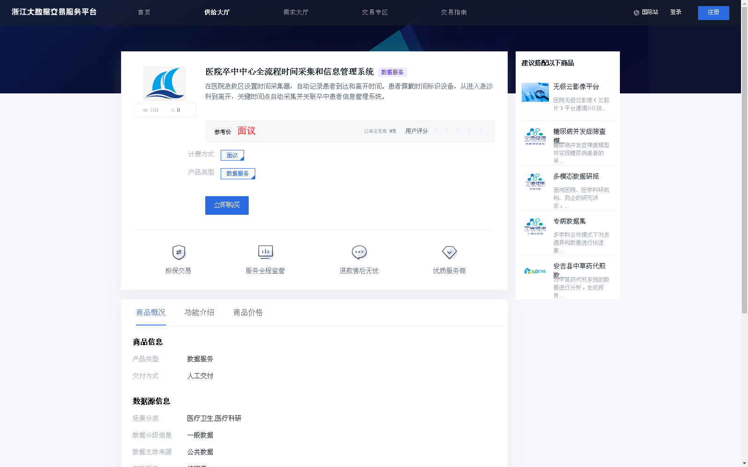Click the 医疗卫生,医疗科研 scene category value
Viewport: 748px width, 467px height.
214,418
